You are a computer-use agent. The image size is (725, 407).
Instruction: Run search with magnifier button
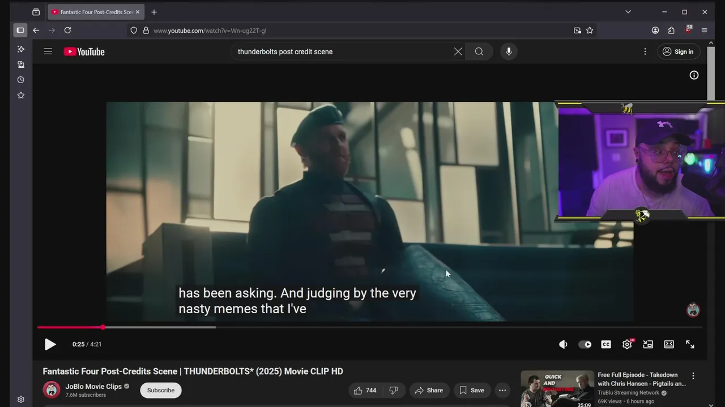tap(479, 51)
